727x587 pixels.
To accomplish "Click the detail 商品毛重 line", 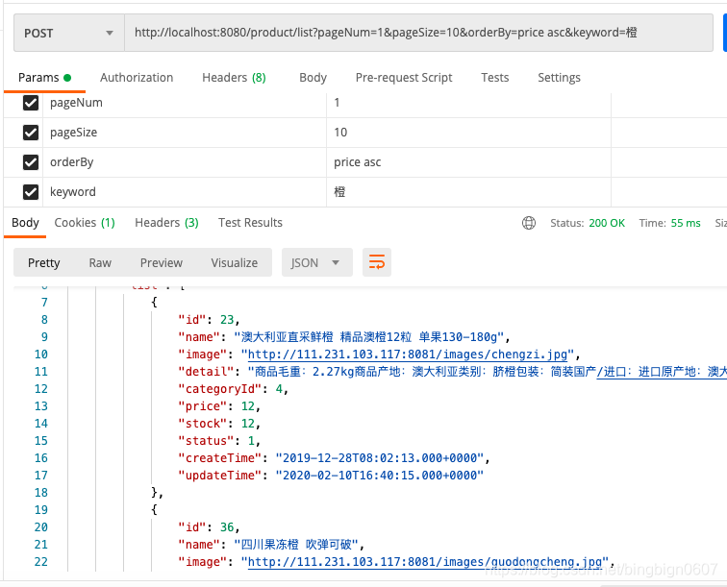I will click(x=453, y=372).
